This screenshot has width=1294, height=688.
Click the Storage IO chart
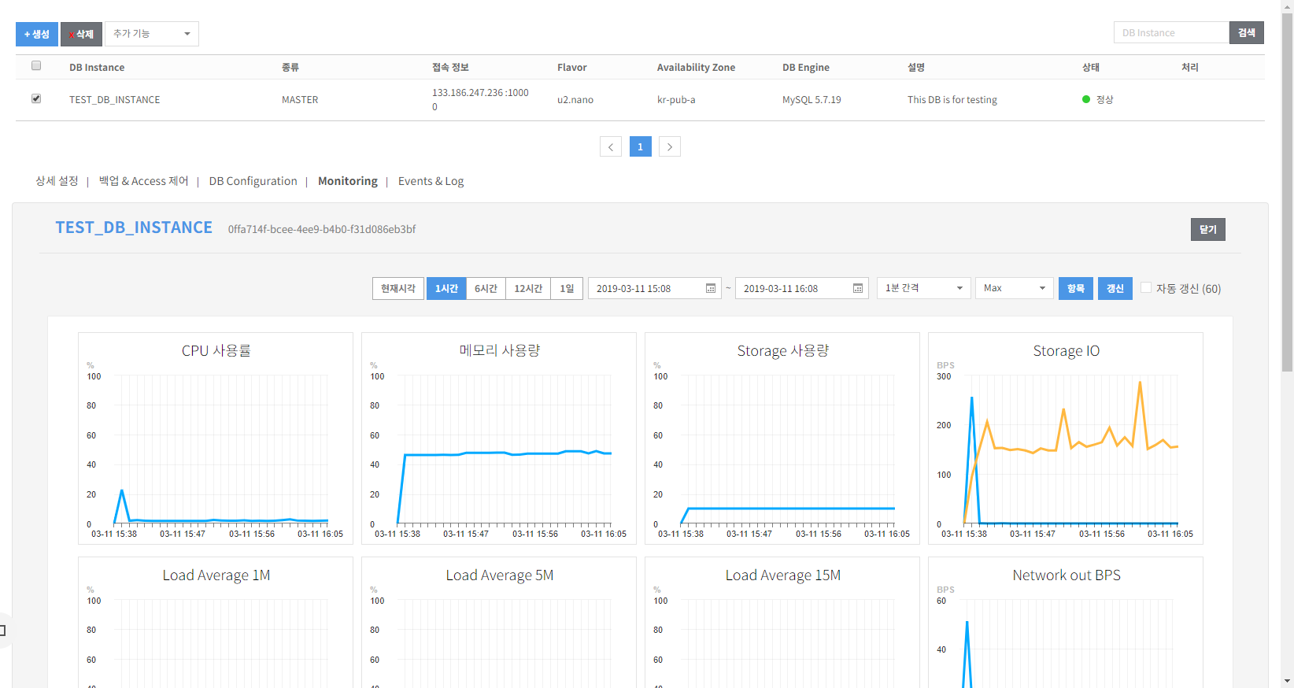point(1066,438)
